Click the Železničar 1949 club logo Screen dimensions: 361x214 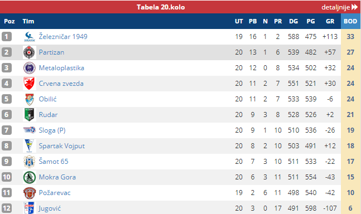[x=30, y=37]
